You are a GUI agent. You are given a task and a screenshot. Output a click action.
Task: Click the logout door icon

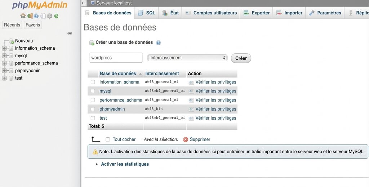click(x=30, y=16)
